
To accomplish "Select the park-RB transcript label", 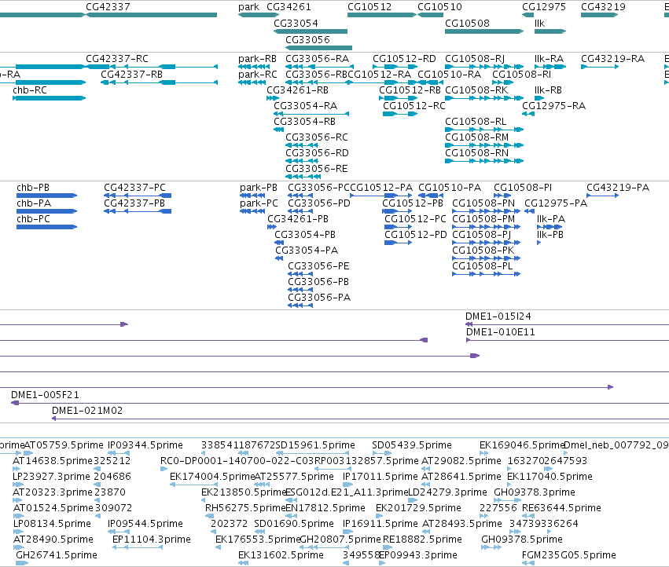I will (257, 58).
